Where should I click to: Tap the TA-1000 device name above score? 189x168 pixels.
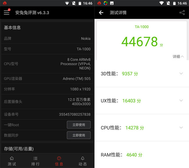pos(142,27)
